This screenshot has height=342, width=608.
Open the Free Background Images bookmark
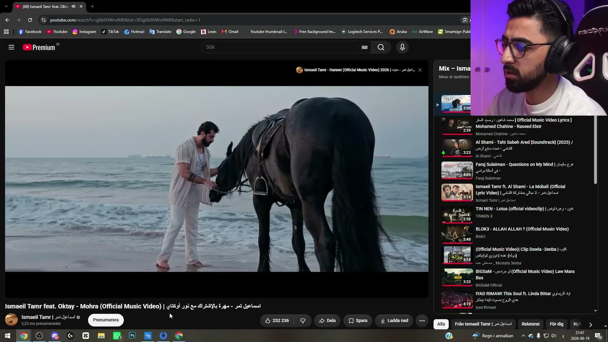click(x=314, y=32)
